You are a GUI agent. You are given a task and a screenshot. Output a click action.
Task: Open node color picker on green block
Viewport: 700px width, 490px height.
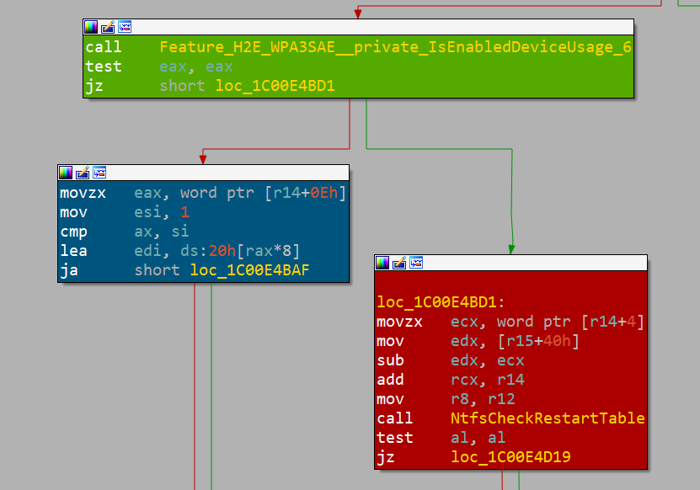(89, 26)
